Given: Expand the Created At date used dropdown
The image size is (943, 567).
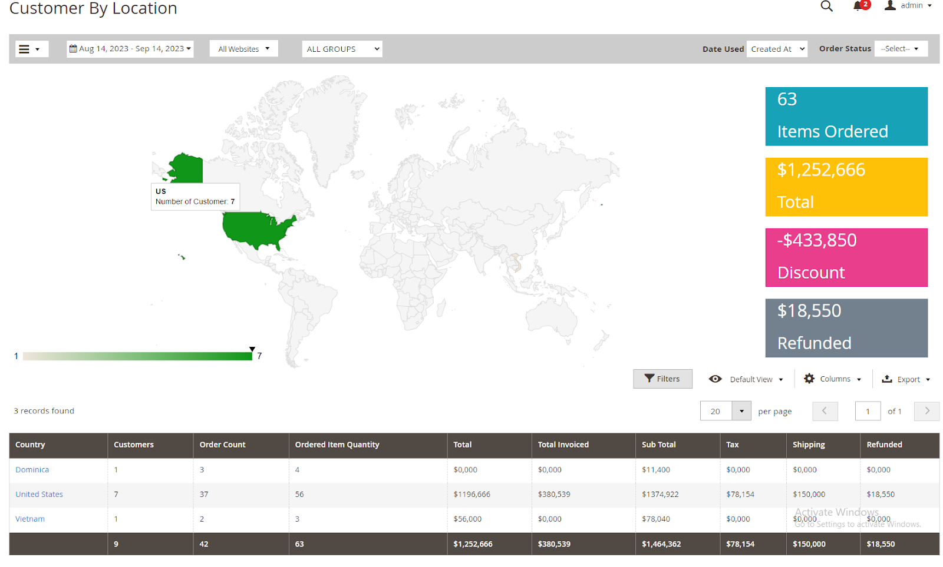Looking at the screenshot, I should [777, 49].
